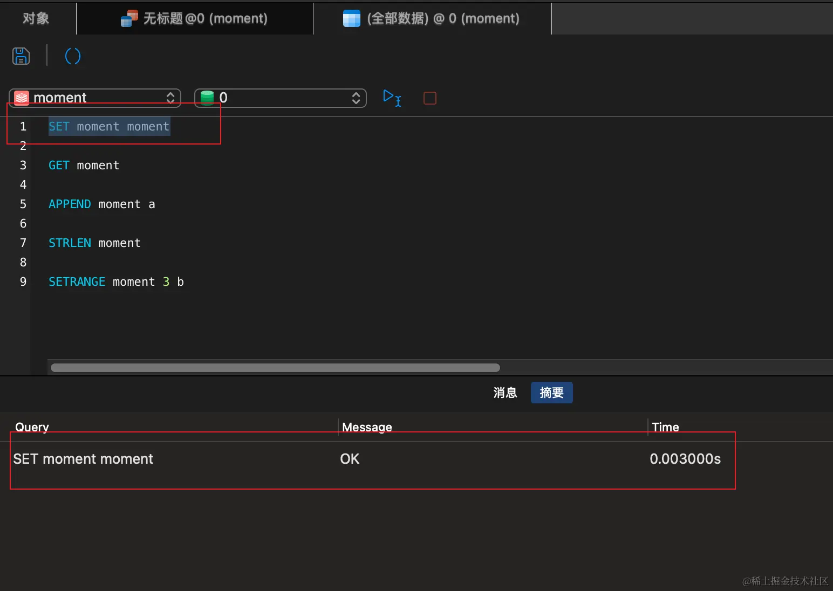Place cursor on the APPEND moment a line

[102, 204]
